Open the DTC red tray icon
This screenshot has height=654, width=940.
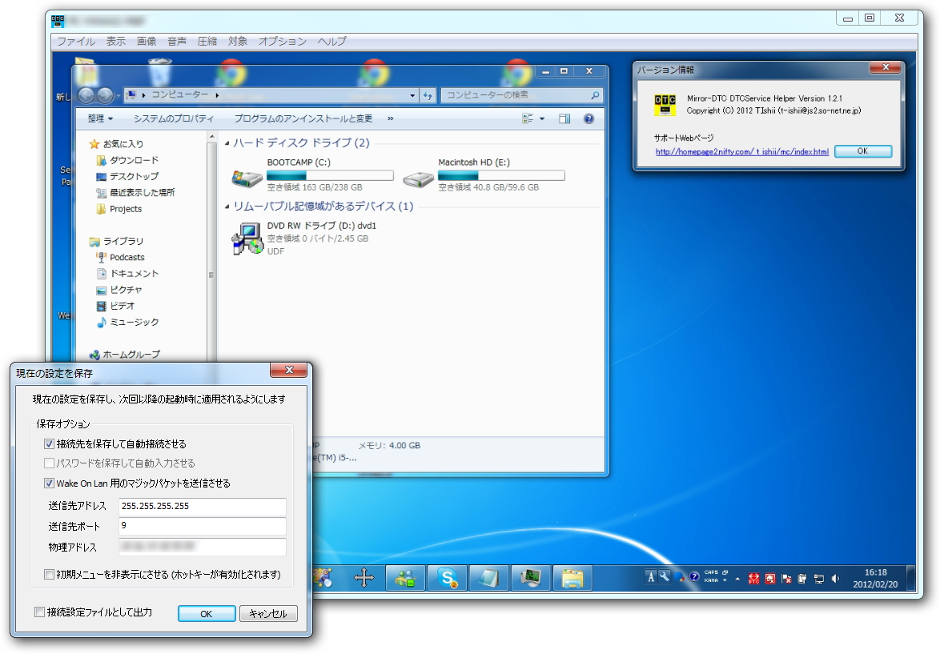[x=753, y=577]
